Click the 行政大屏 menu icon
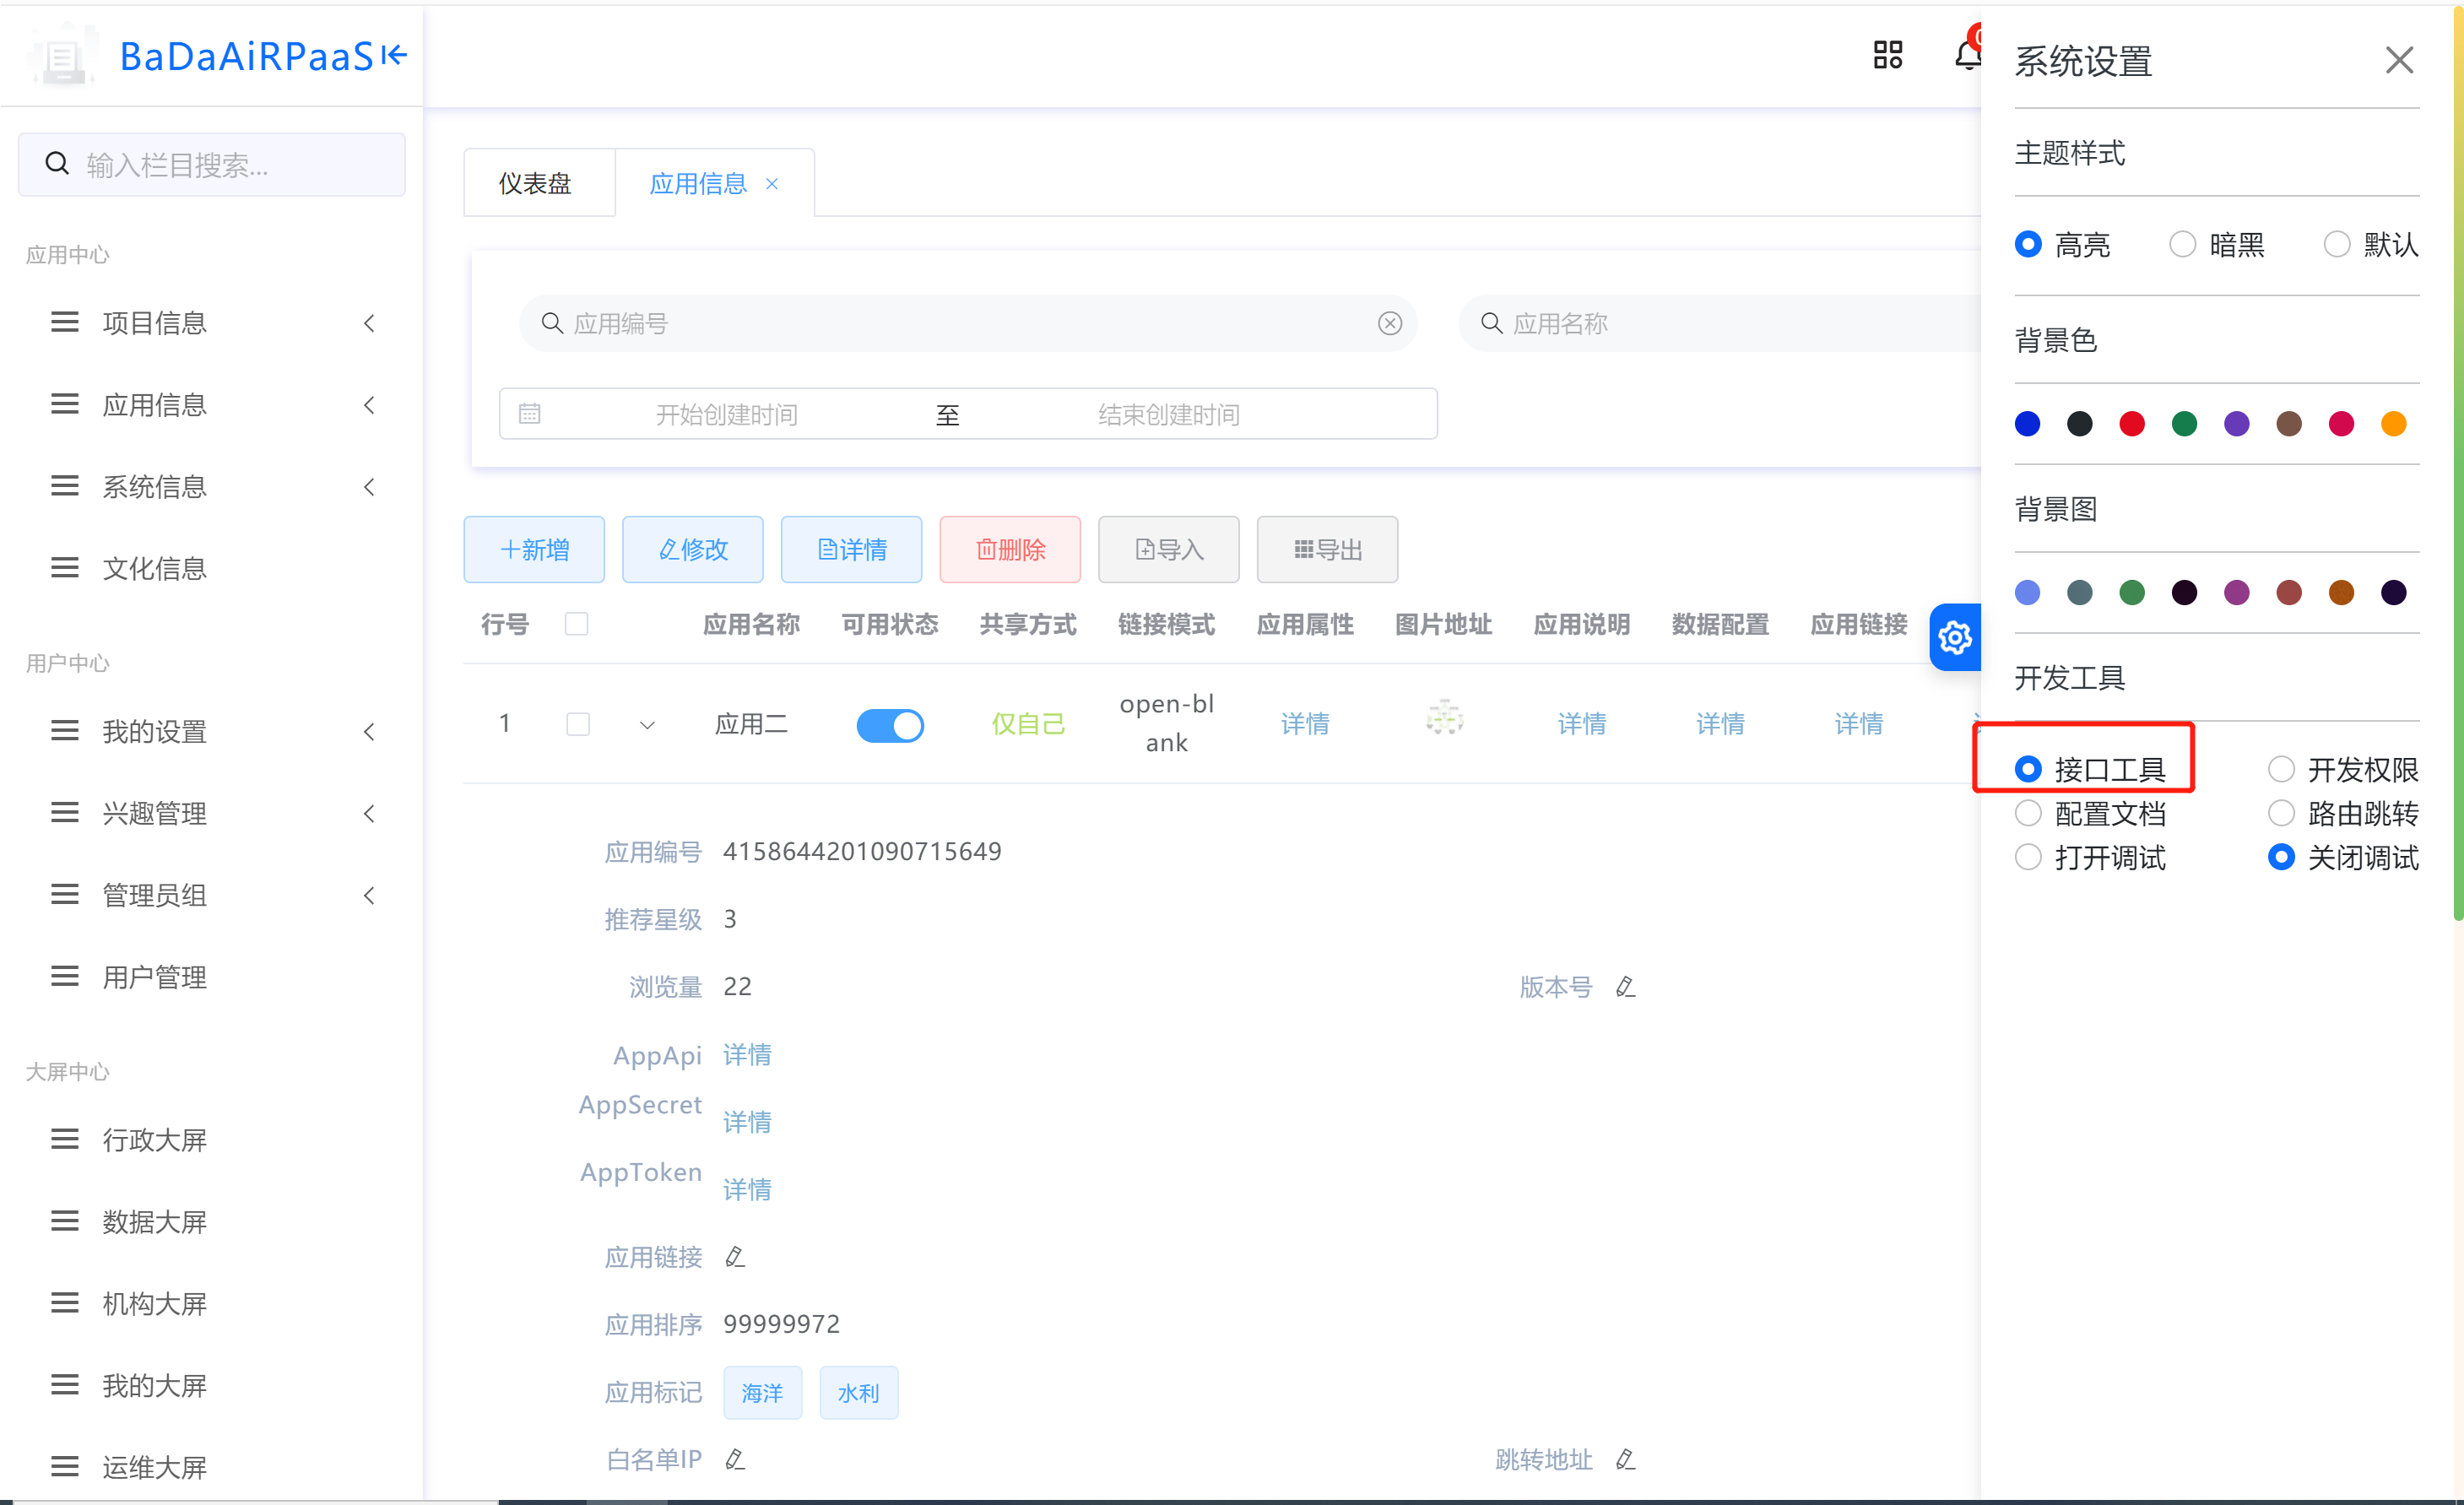Viewport: 2464px width, 1505px height. tap(65, 1139)
